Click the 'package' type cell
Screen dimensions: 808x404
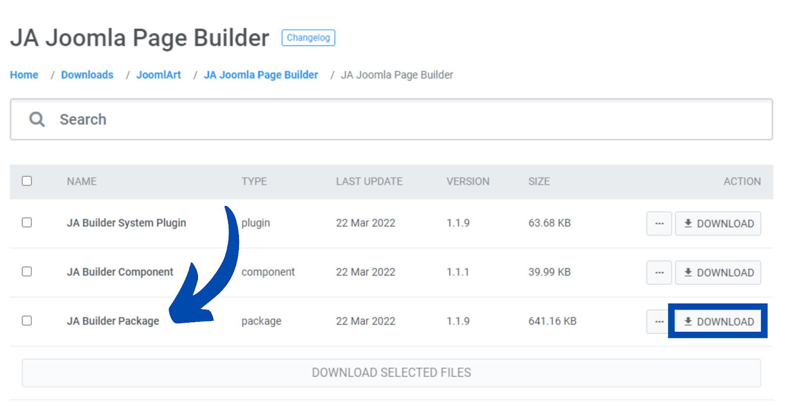[261, 321]
